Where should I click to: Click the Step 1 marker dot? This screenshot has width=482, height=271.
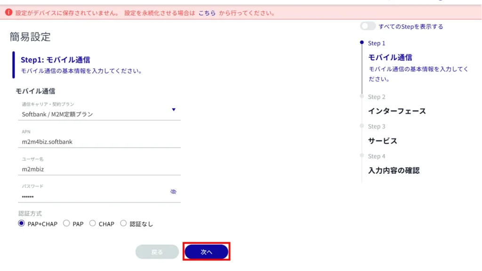(x=361, y=43)
